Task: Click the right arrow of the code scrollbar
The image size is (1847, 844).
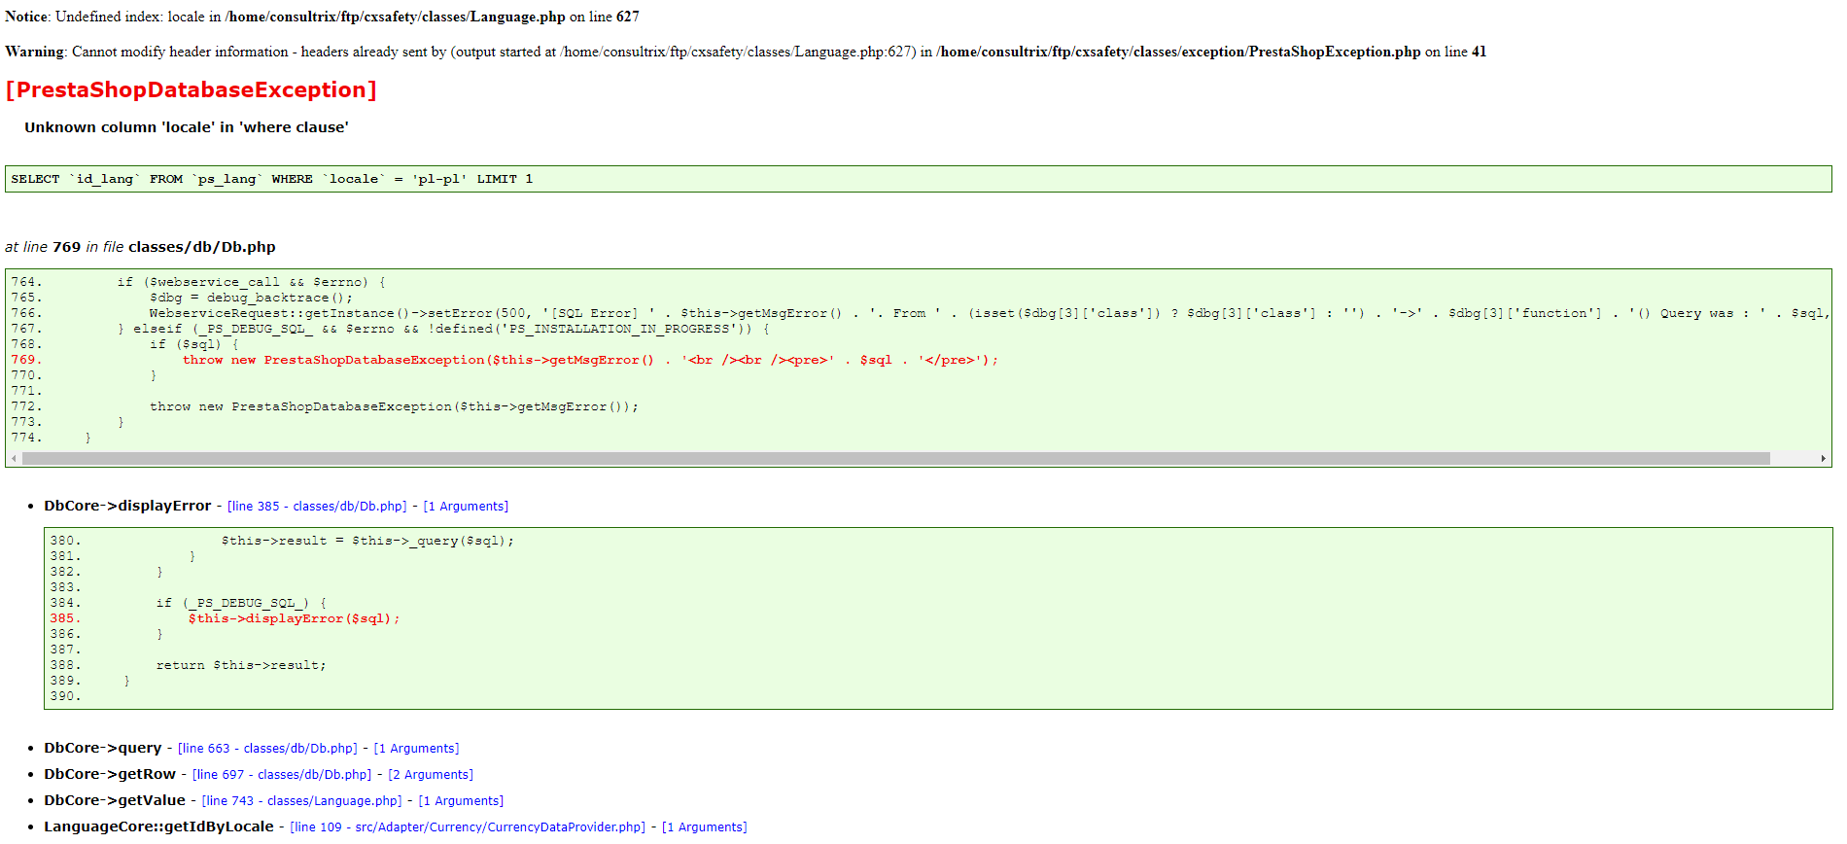Action: (x=1823, y=458)
